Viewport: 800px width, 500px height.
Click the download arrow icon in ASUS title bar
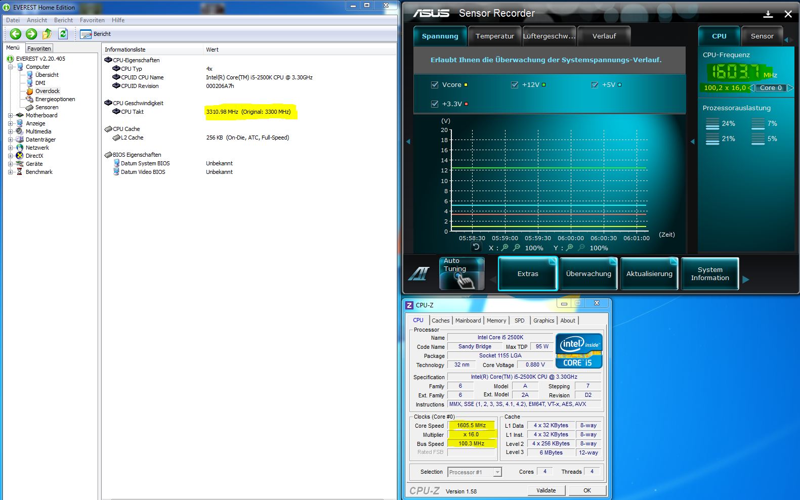pyautogui.click(x=768, y=14)
